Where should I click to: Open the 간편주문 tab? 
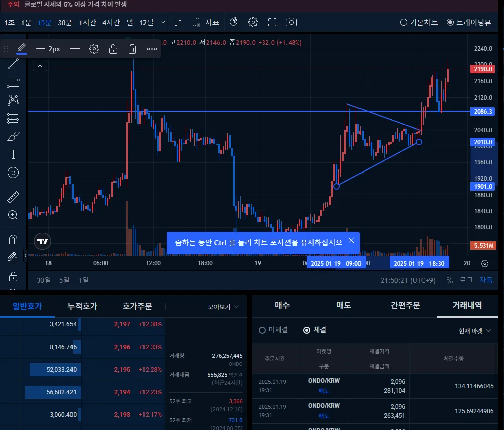405,305
